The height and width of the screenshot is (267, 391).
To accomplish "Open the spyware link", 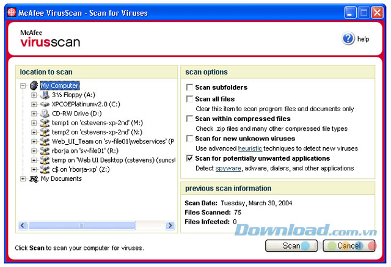I will tap(228, 168).
